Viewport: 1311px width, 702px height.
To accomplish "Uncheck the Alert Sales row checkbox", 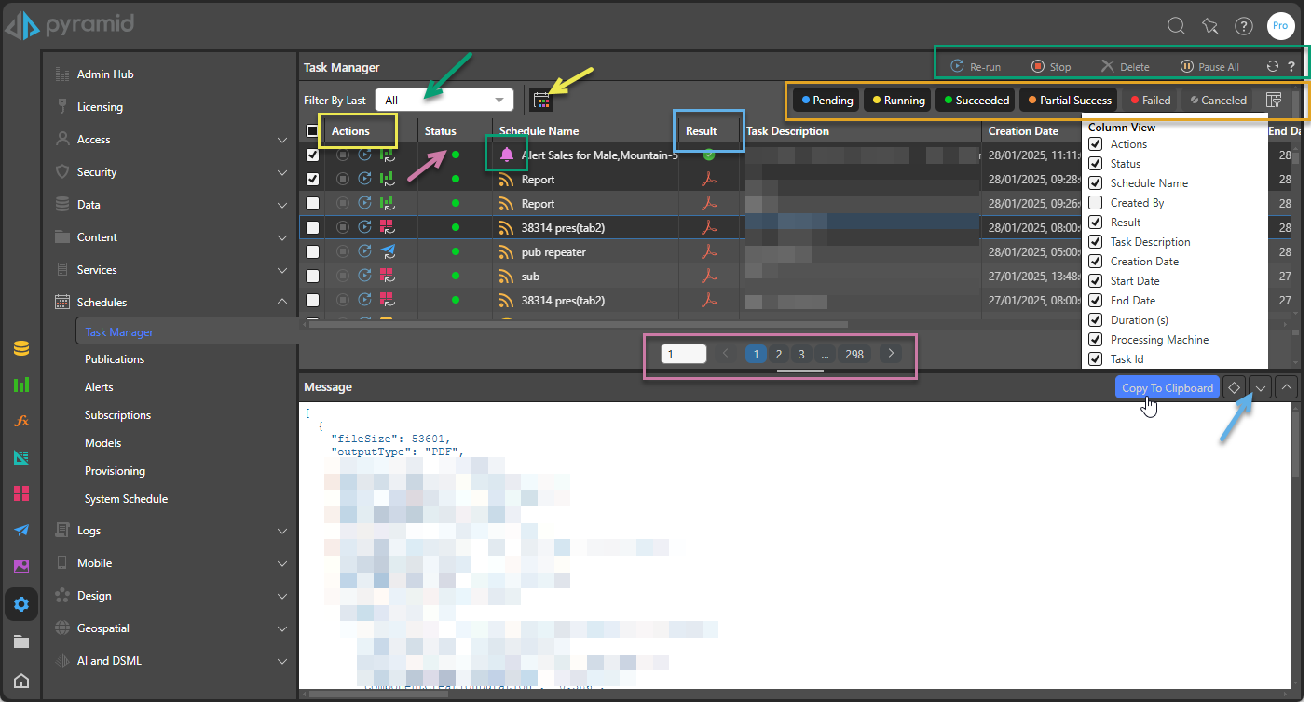I will (312, 155).
